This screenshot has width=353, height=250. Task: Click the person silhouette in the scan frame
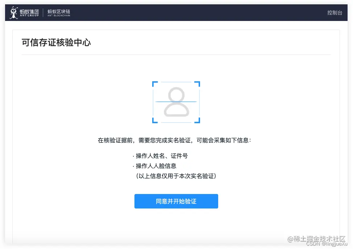coord(176,102)
